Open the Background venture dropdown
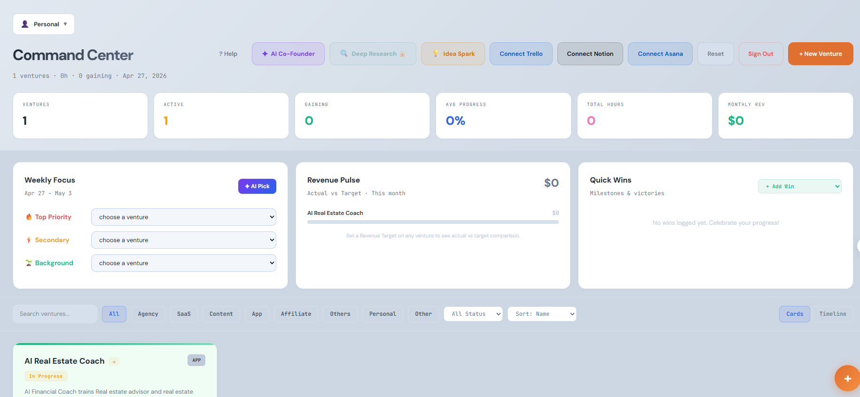The height and width of the screenshot is (397, 860). 184,263
